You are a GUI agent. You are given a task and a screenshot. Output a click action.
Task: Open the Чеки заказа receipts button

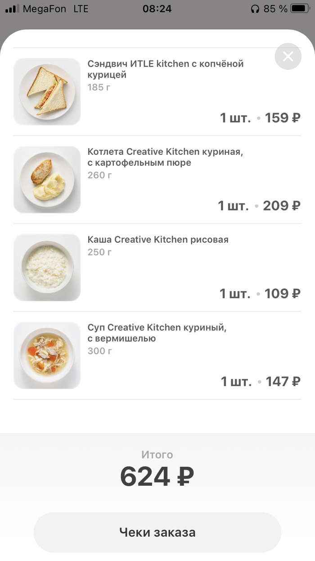pos(157,532)
